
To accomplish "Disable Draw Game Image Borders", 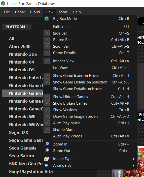I will click(47, 116).
